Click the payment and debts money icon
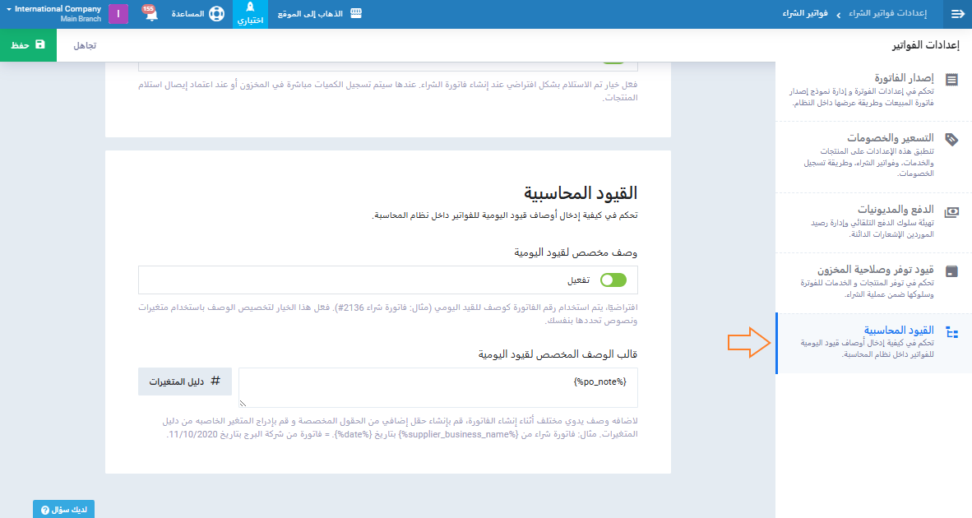972x518 pixels. 951,211
